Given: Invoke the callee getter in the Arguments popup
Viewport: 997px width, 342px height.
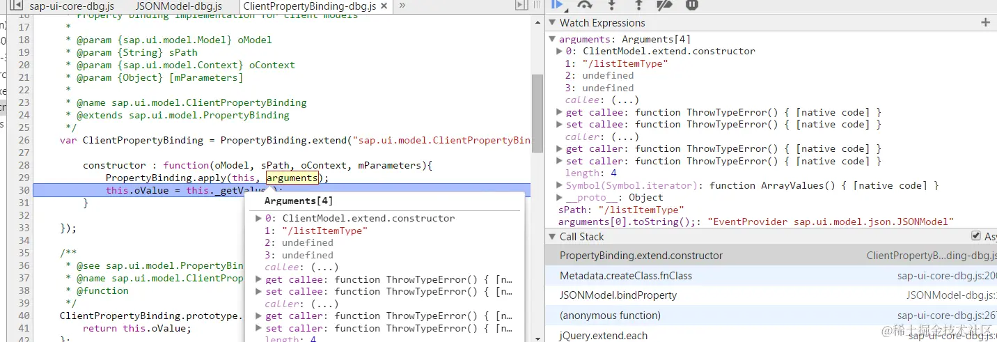Looking at the screenshot, I should coord(325,267).
